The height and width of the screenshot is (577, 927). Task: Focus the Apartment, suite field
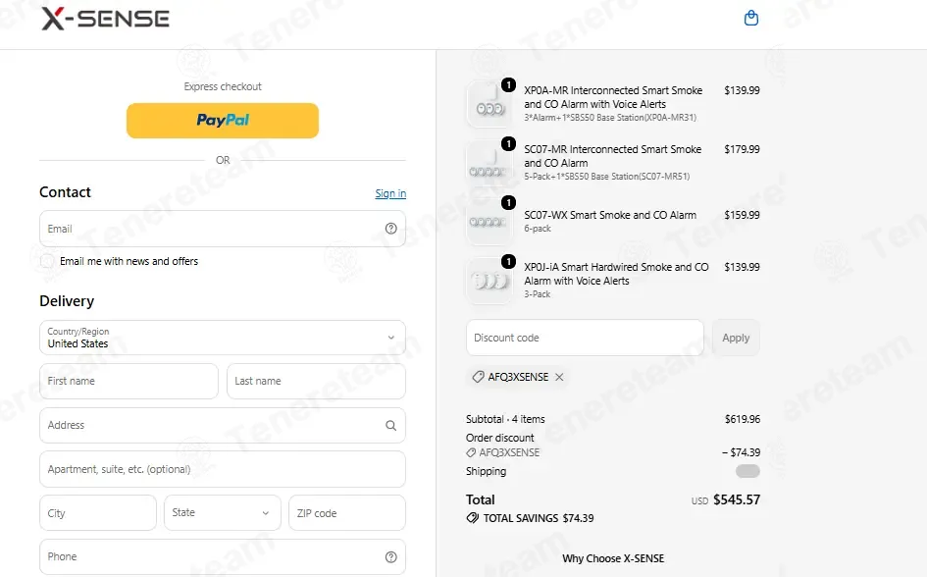[223, 469]
